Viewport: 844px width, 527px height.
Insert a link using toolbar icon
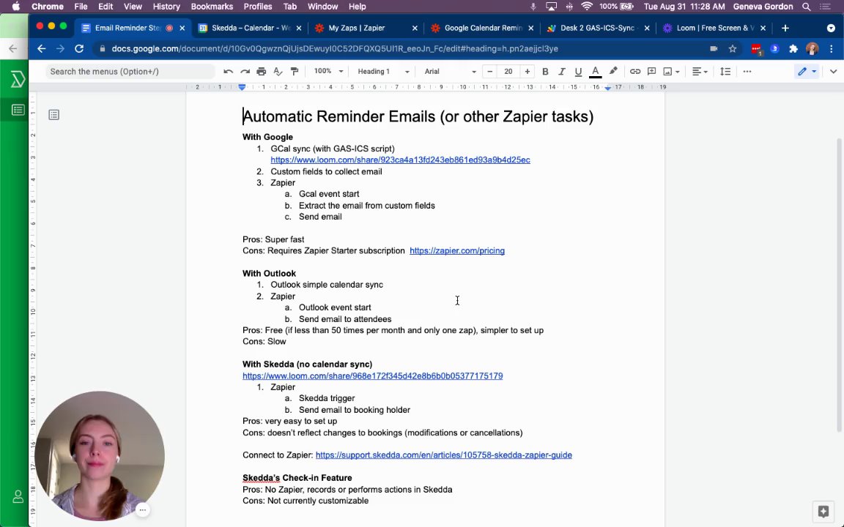tap(635, 72)
